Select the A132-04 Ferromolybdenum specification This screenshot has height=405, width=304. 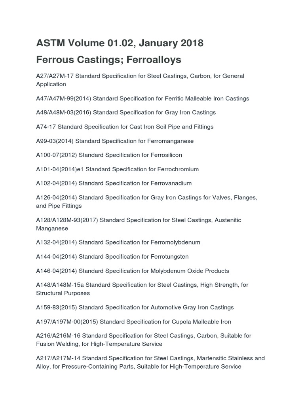pos(118,242)
